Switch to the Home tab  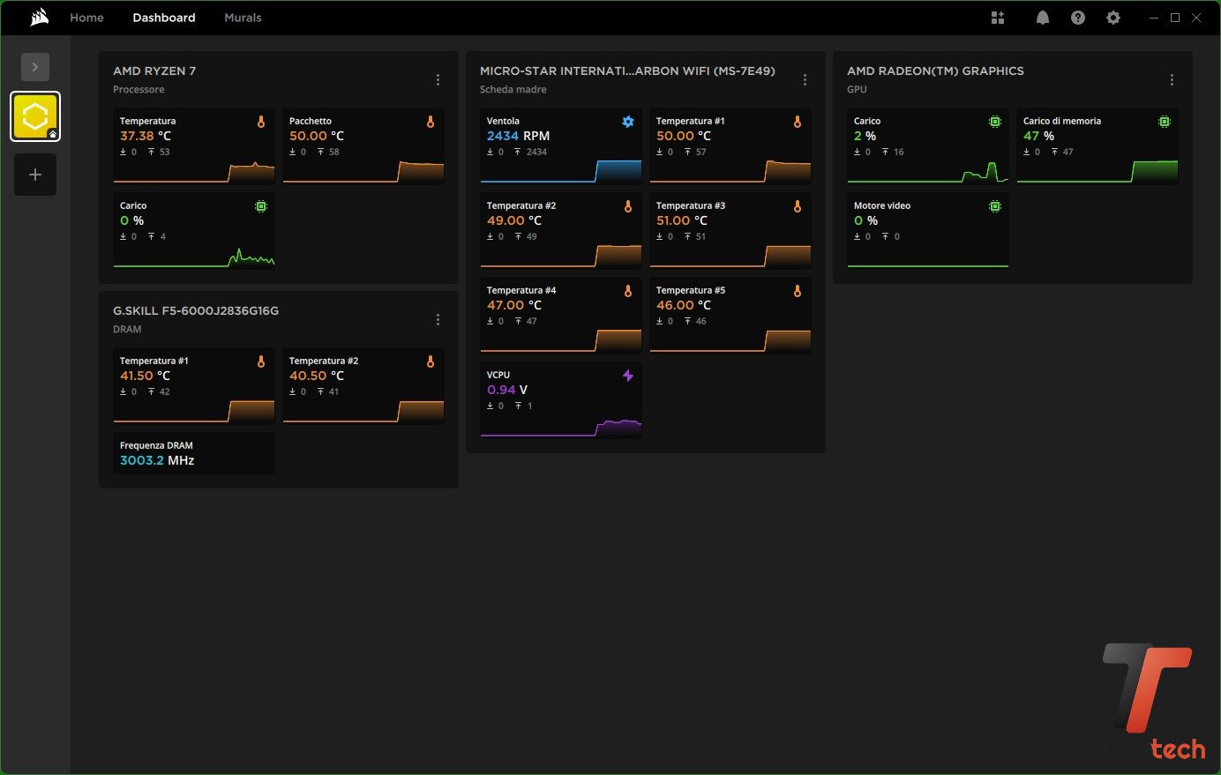(x=86, y=18)
